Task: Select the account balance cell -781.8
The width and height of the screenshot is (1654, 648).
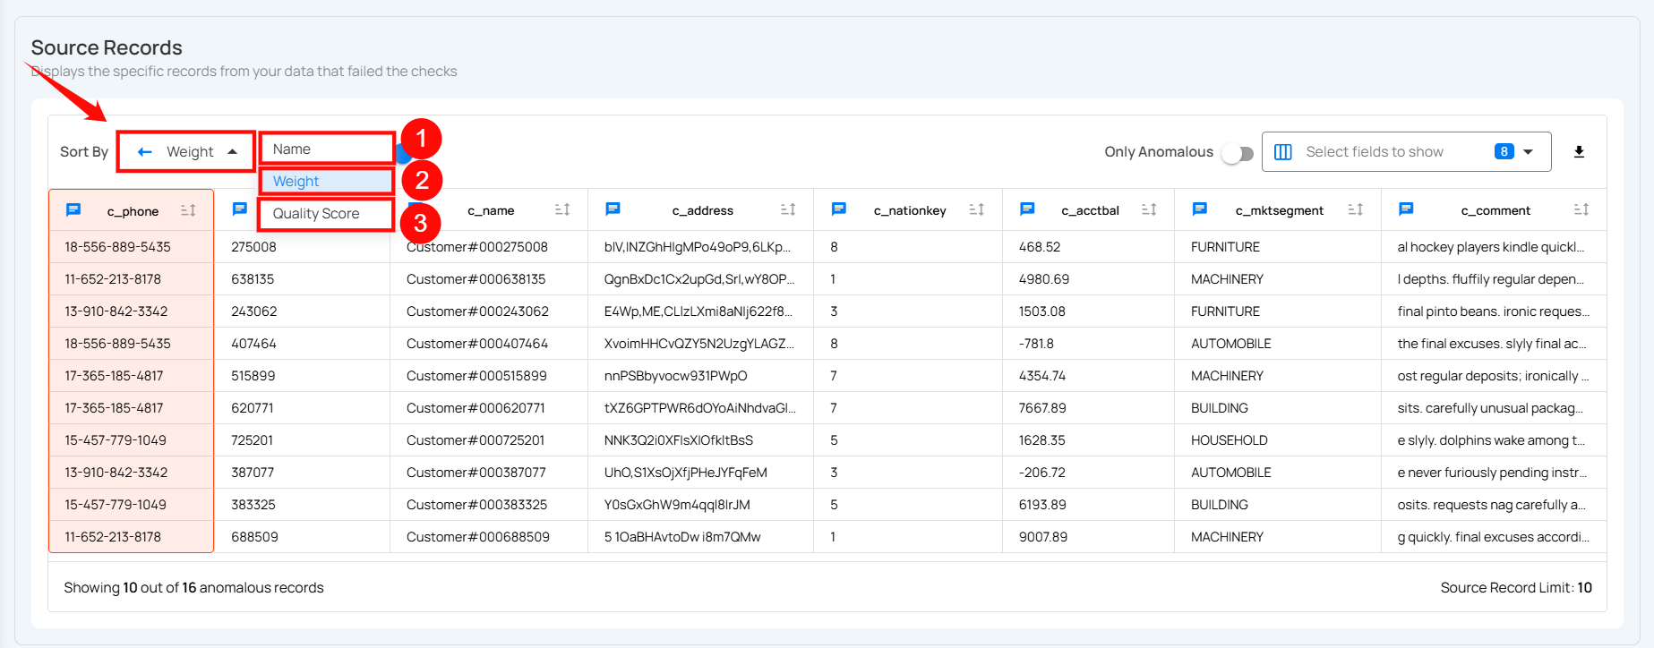Action: point(1088,344)
